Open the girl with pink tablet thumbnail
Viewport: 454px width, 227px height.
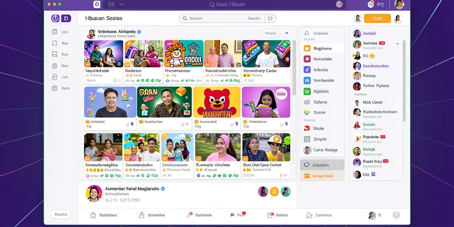[x=266, y=102]
